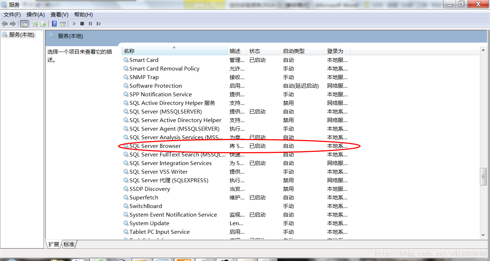The image size is (490, 261).
Task: Click the Pause Service toolbar icon
Action: click(90, 24)
